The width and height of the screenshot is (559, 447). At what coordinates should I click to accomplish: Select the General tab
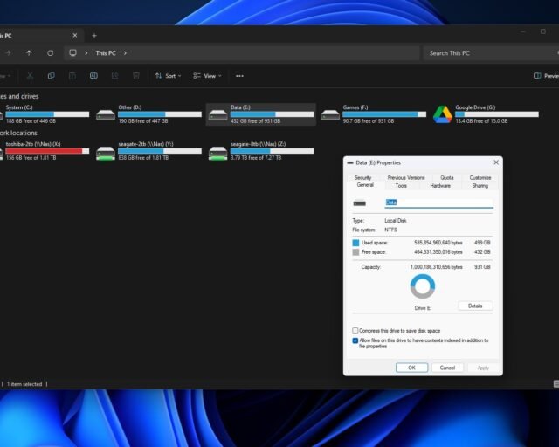365,185
